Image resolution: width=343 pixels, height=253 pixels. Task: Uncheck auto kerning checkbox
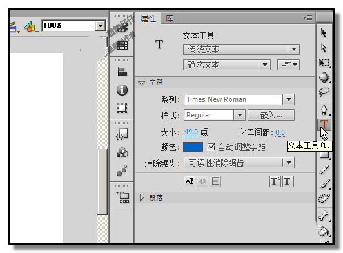[x=211, y=147]
